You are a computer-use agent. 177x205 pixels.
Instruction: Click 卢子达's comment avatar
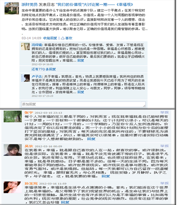pos(25,78)
